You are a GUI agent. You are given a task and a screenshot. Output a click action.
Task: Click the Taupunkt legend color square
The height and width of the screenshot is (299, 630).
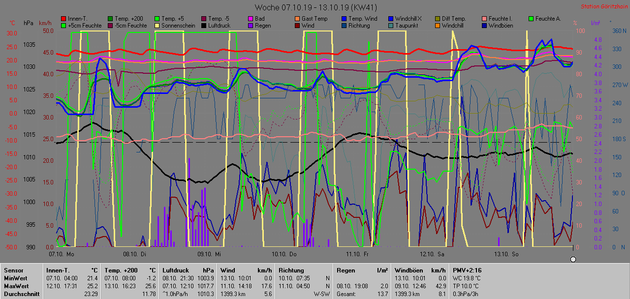(390, 26)
